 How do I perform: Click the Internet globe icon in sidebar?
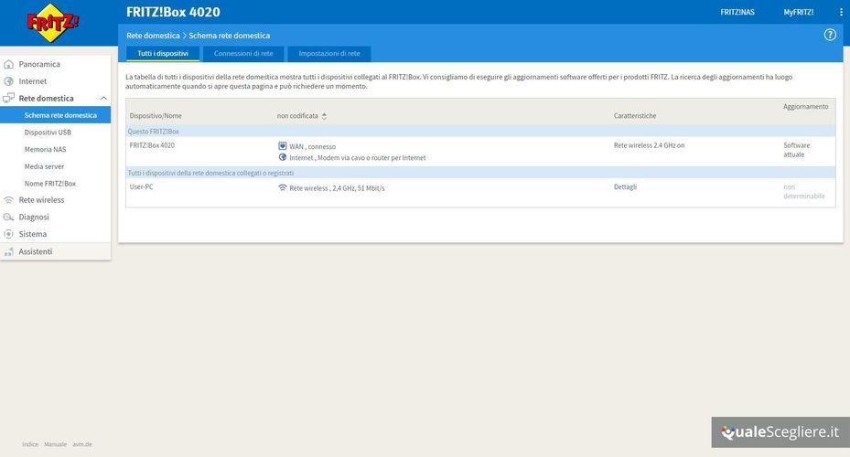(9, 81)
